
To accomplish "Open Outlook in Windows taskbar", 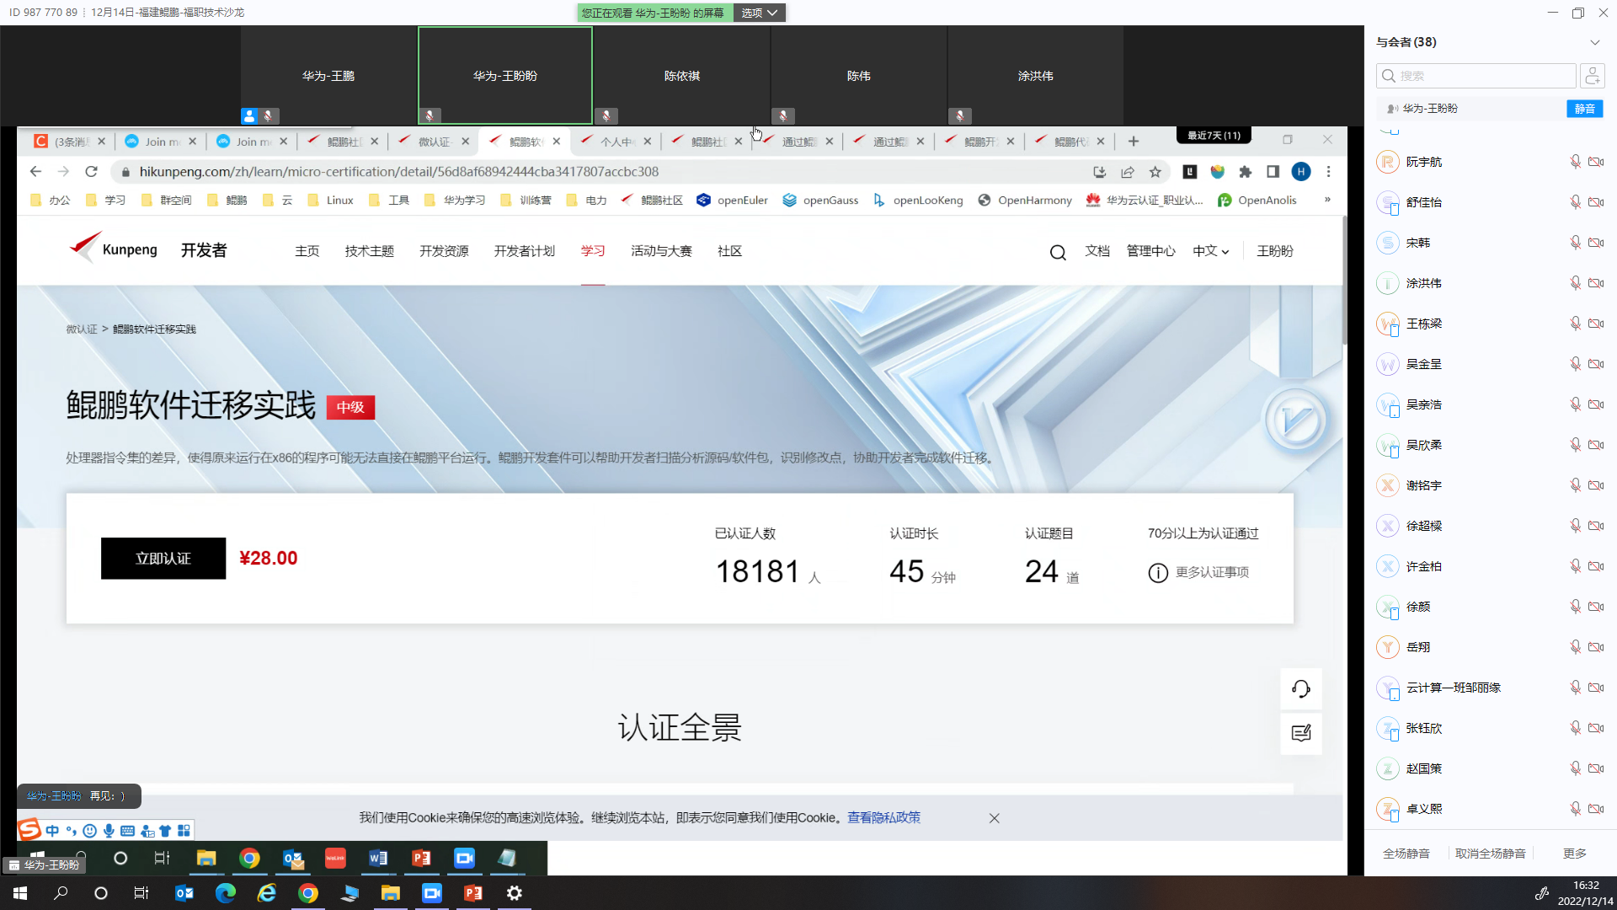I will point(184,893).
